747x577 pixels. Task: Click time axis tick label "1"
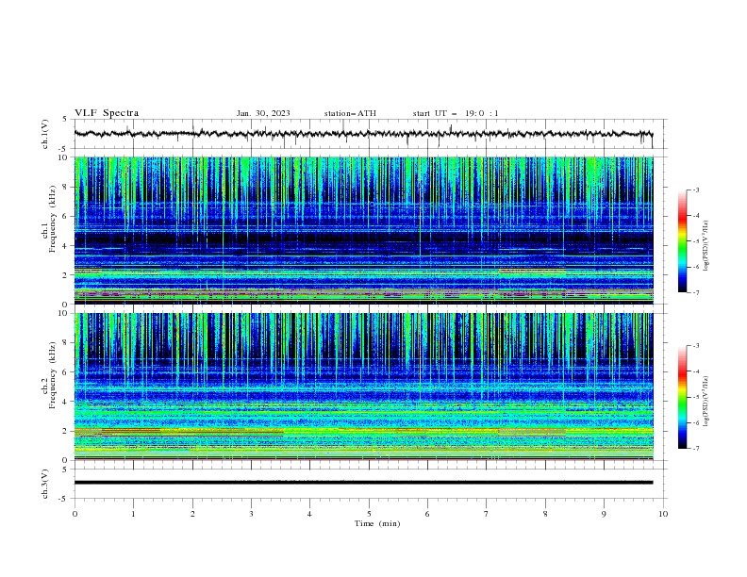pyautogui.click(x=133, y=514)
